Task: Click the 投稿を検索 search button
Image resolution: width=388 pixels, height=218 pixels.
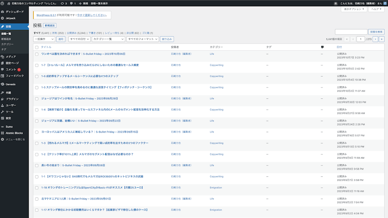Action: point(376,32)
